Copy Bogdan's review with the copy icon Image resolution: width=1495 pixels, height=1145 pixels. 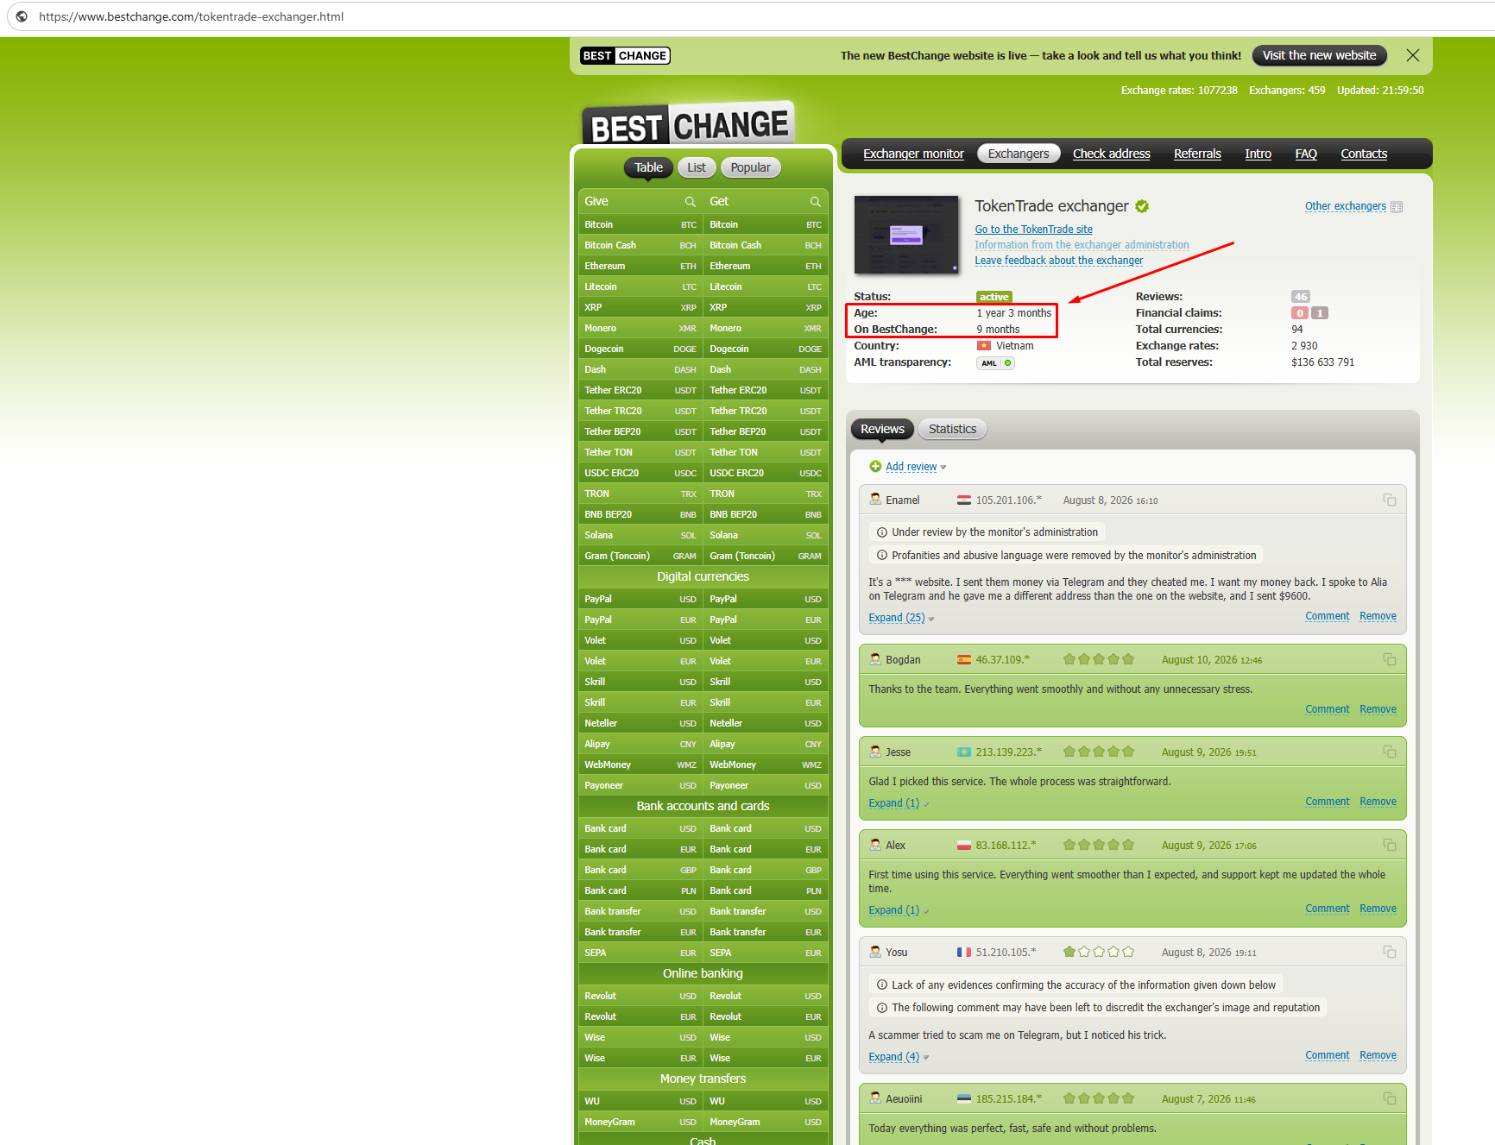coord(1390,659)
